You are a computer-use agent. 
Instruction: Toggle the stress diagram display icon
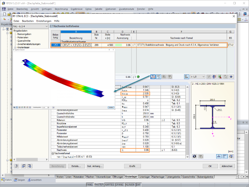[x=153, y=77]
